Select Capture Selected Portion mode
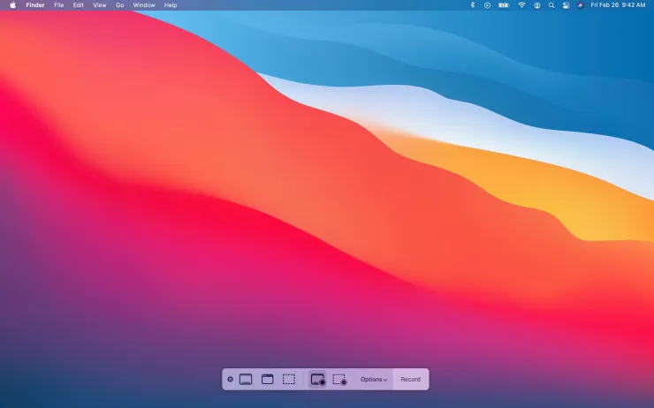The height and width of the screenshot is (408, 654). (289, 380)
